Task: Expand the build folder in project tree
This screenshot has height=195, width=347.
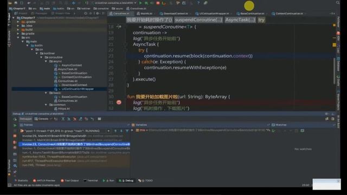Action: [18, 30]
